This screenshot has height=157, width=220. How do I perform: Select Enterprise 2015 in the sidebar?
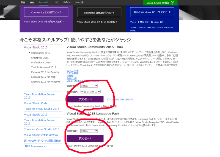tap(40, 58)
